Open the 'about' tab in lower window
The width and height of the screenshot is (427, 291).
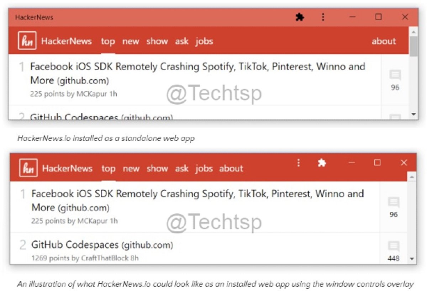coord(231,169)
